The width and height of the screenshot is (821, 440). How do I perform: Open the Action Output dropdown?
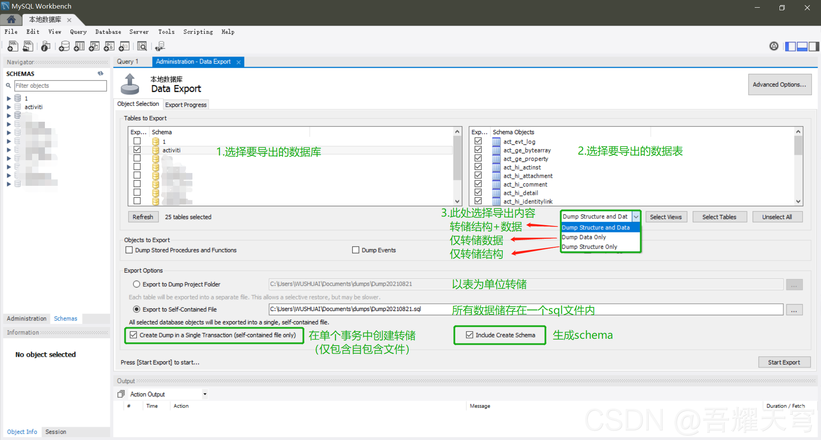point(205,394)
